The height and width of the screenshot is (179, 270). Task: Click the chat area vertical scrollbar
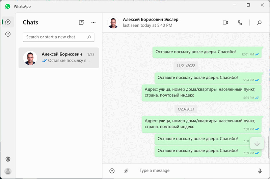tap(268, 146)
